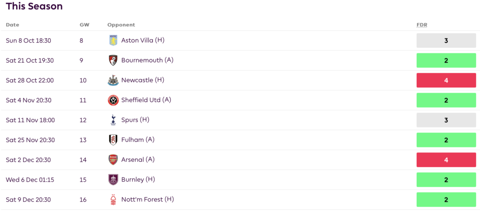Click the Bournemouth club badge

[113, 60]
